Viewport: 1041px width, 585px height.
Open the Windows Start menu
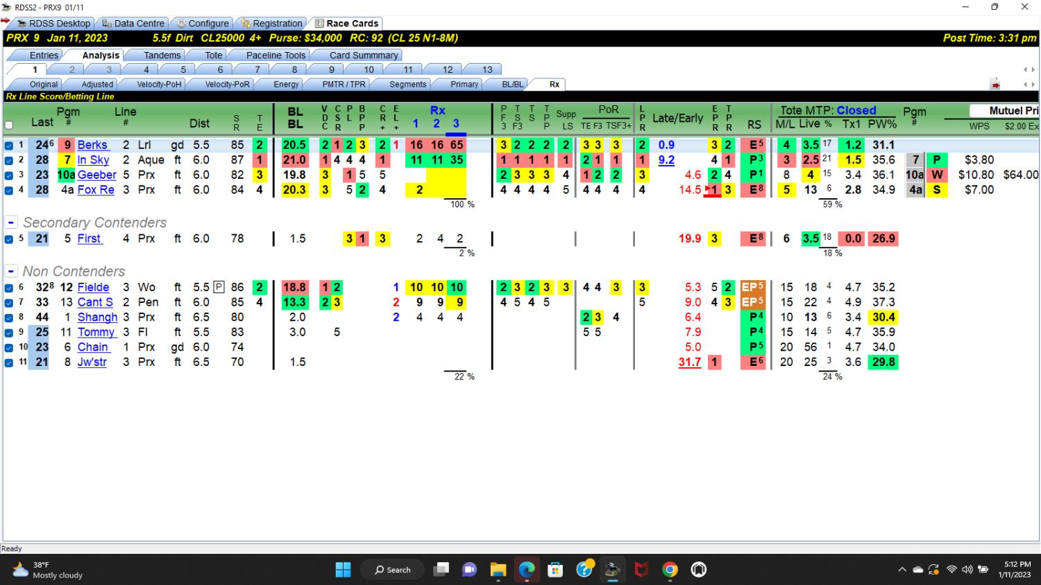click(x=343, y=570)
